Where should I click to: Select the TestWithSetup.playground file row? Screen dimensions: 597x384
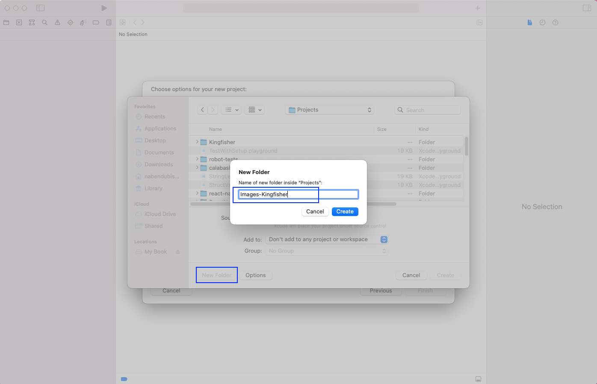click(x=327, y=151)
